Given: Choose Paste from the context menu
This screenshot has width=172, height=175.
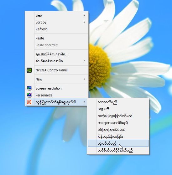Looking at the screenshot, I should click(57, 38).
